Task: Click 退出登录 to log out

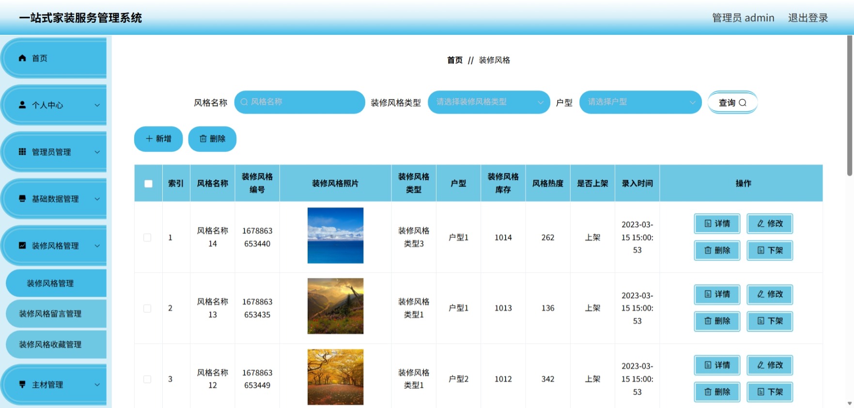Action: pyautogui.click(x=808, y=18)
